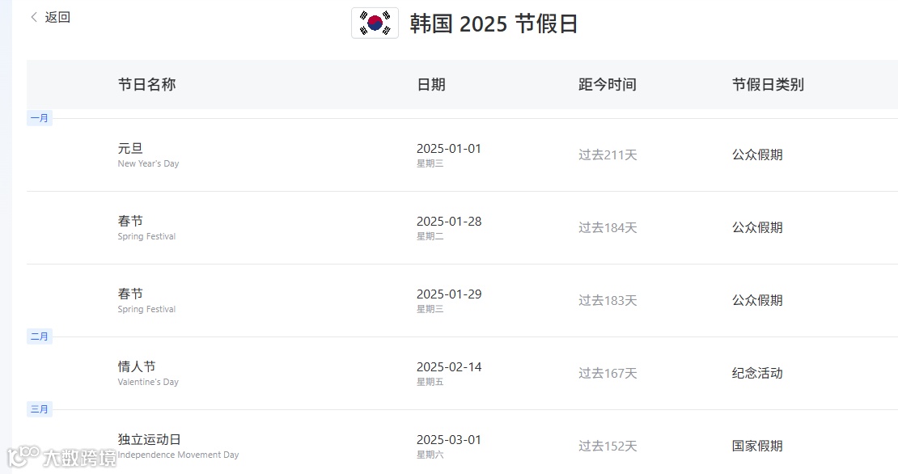The height and width of the screenshot is (474, 898).
Task: Click the 节假日类别 column header
Action: pos(768,85)
